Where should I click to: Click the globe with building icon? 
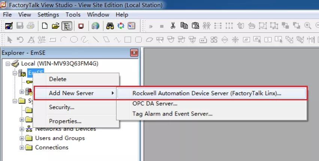pyautogui.click(x=95, y=26)
